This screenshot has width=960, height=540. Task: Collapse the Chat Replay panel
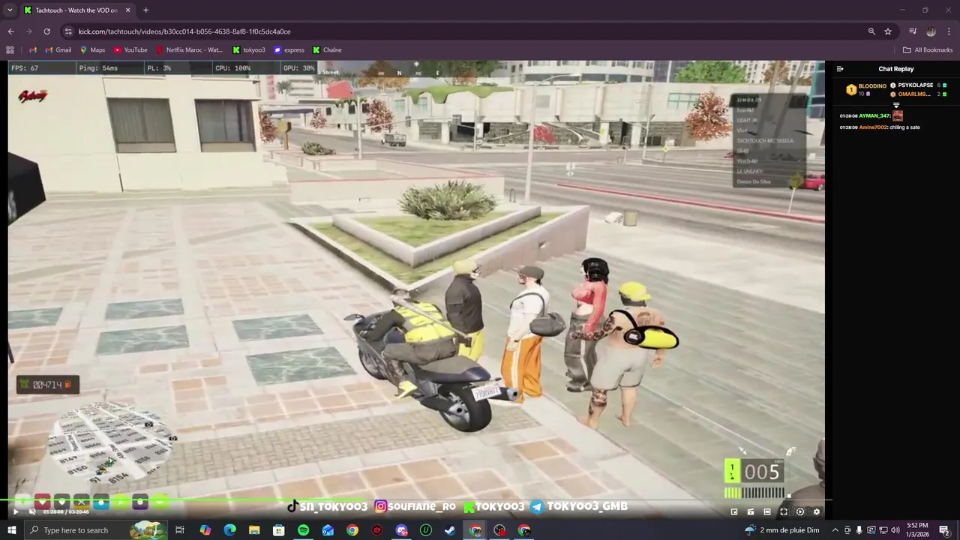[840, 69]
